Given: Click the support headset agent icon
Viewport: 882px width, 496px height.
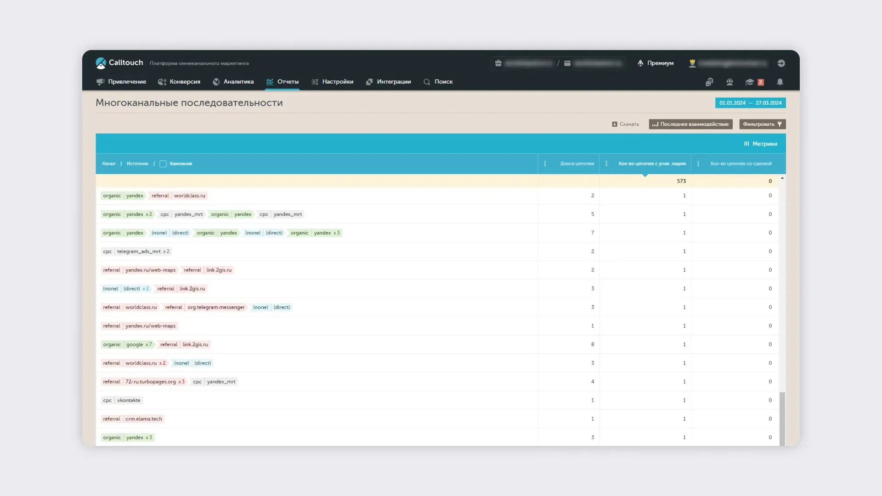Looking at the screenshot, I should point(729,82).
